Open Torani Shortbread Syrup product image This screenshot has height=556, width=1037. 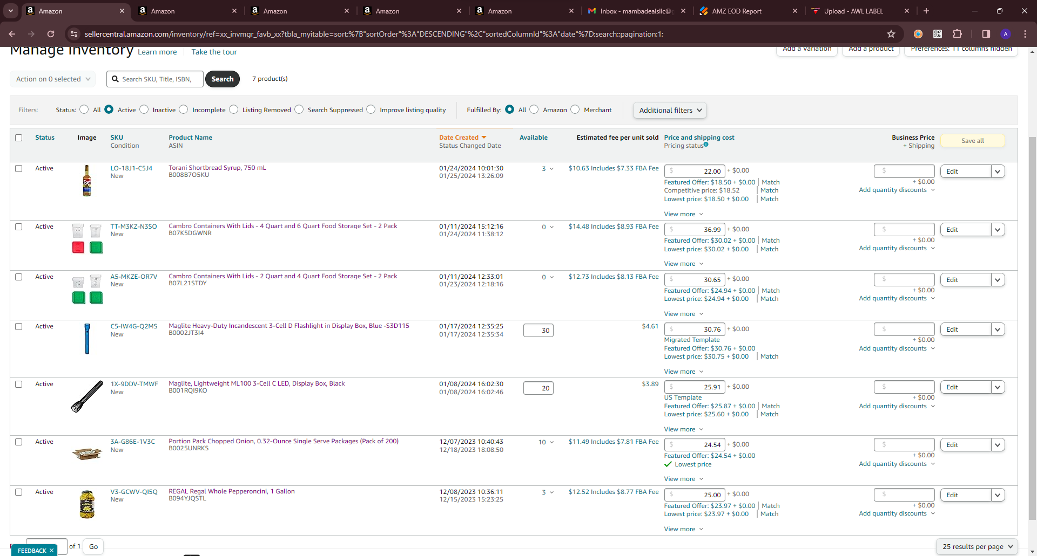[x=86, y=181]
